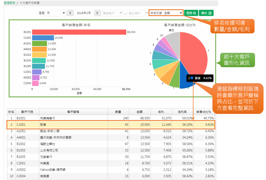The height and width of the screenshot is (180, 266).
Task: Click into the 開始客戶 input field
Action: (110, 13)
